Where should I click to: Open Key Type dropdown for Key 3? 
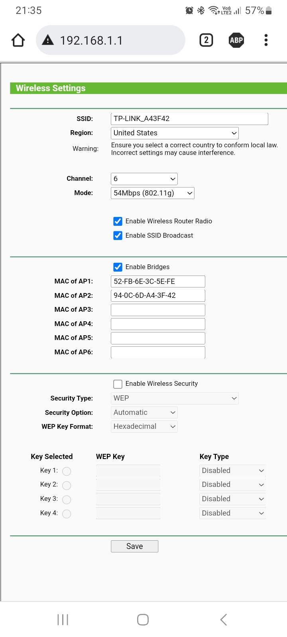pos(232,499)
